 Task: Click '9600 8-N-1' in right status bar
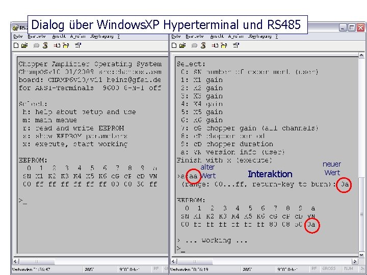click(x=287, y=269)
